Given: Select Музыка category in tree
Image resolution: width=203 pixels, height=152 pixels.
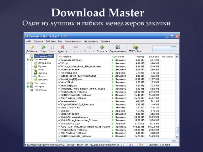Looking at the screenshot, I should pyautogui.click(x=42, y=66).
